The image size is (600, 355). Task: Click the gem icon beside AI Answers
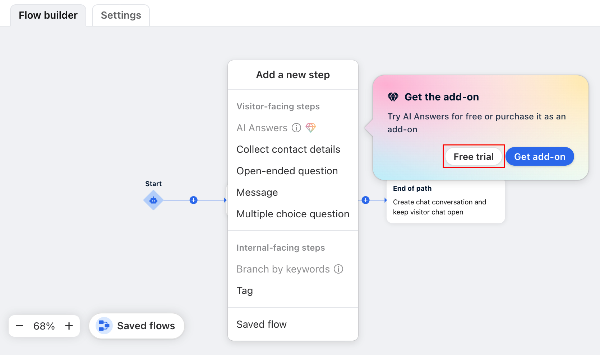click(x=311, y=128)
